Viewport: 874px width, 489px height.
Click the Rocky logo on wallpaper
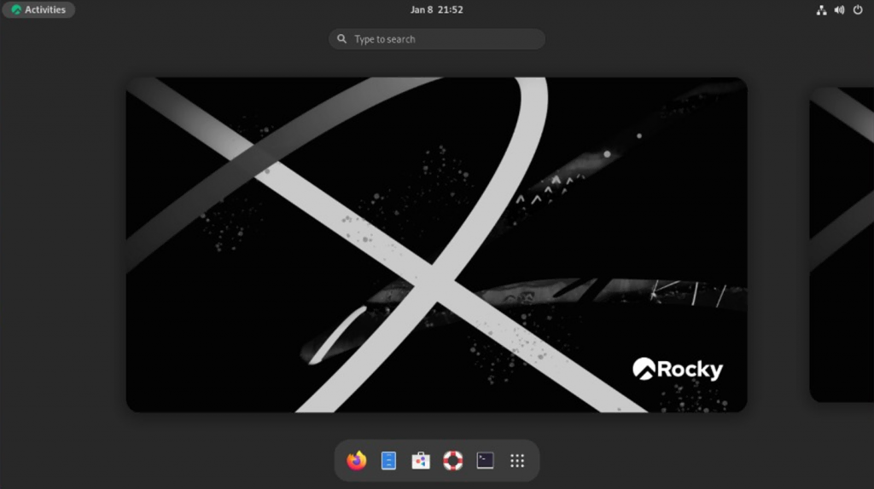coord(677,369)
